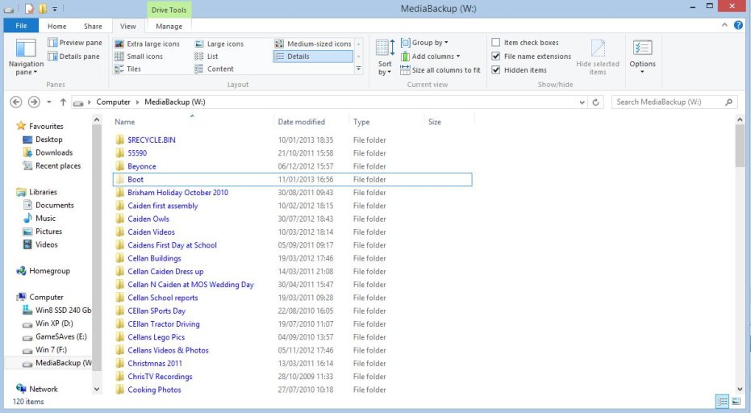Viewport: 751px width, 413px height.
Task: Switch to the Share ribbon tab
Action: pyautogui.click(x=93, y=27)
